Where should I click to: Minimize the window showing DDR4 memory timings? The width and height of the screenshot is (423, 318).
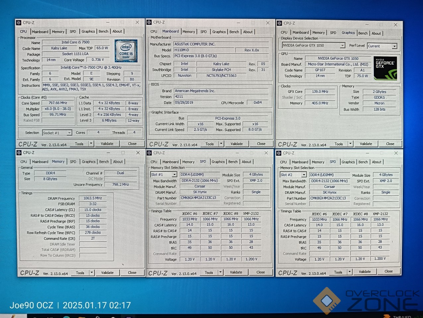pos(108,153)
